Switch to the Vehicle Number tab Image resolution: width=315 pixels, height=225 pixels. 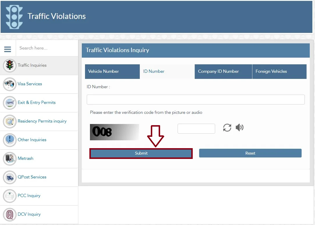tap(112, 71)
